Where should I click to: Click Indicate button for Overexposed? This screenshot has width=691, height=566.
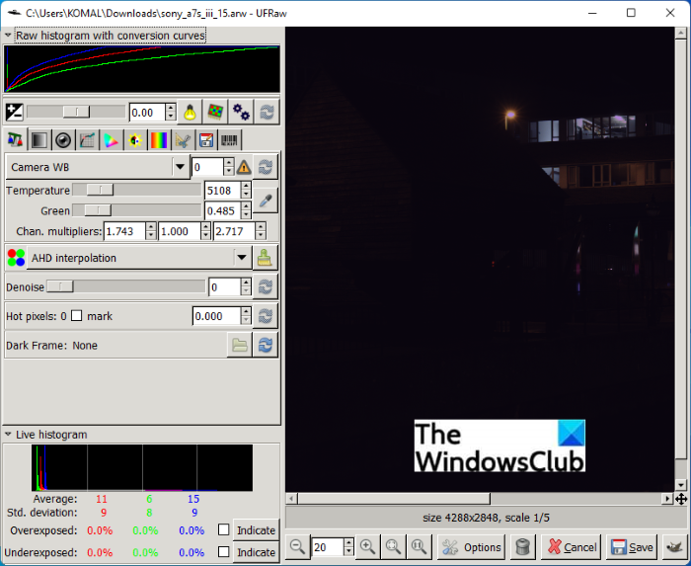(256, 530)
